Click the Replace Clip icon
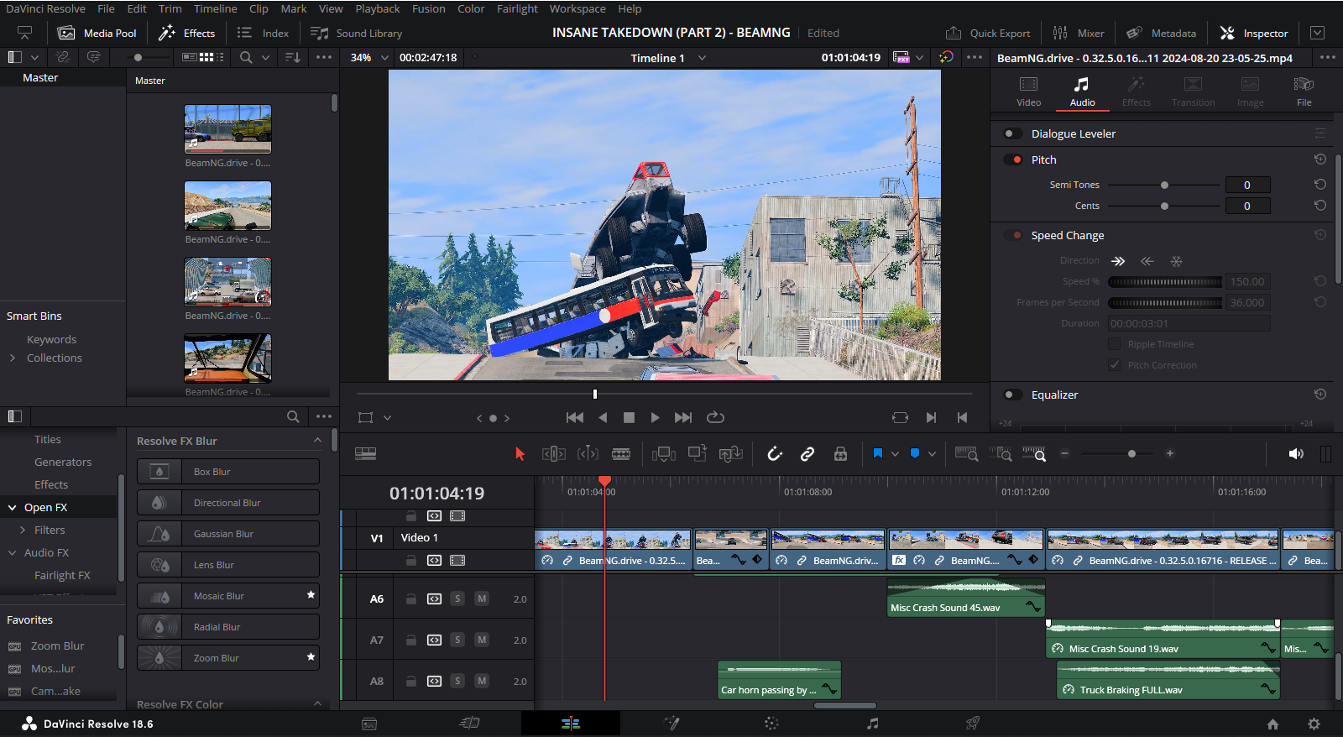Image resolution: width=1343 pixels, height=737 pixels. [730, 454]
